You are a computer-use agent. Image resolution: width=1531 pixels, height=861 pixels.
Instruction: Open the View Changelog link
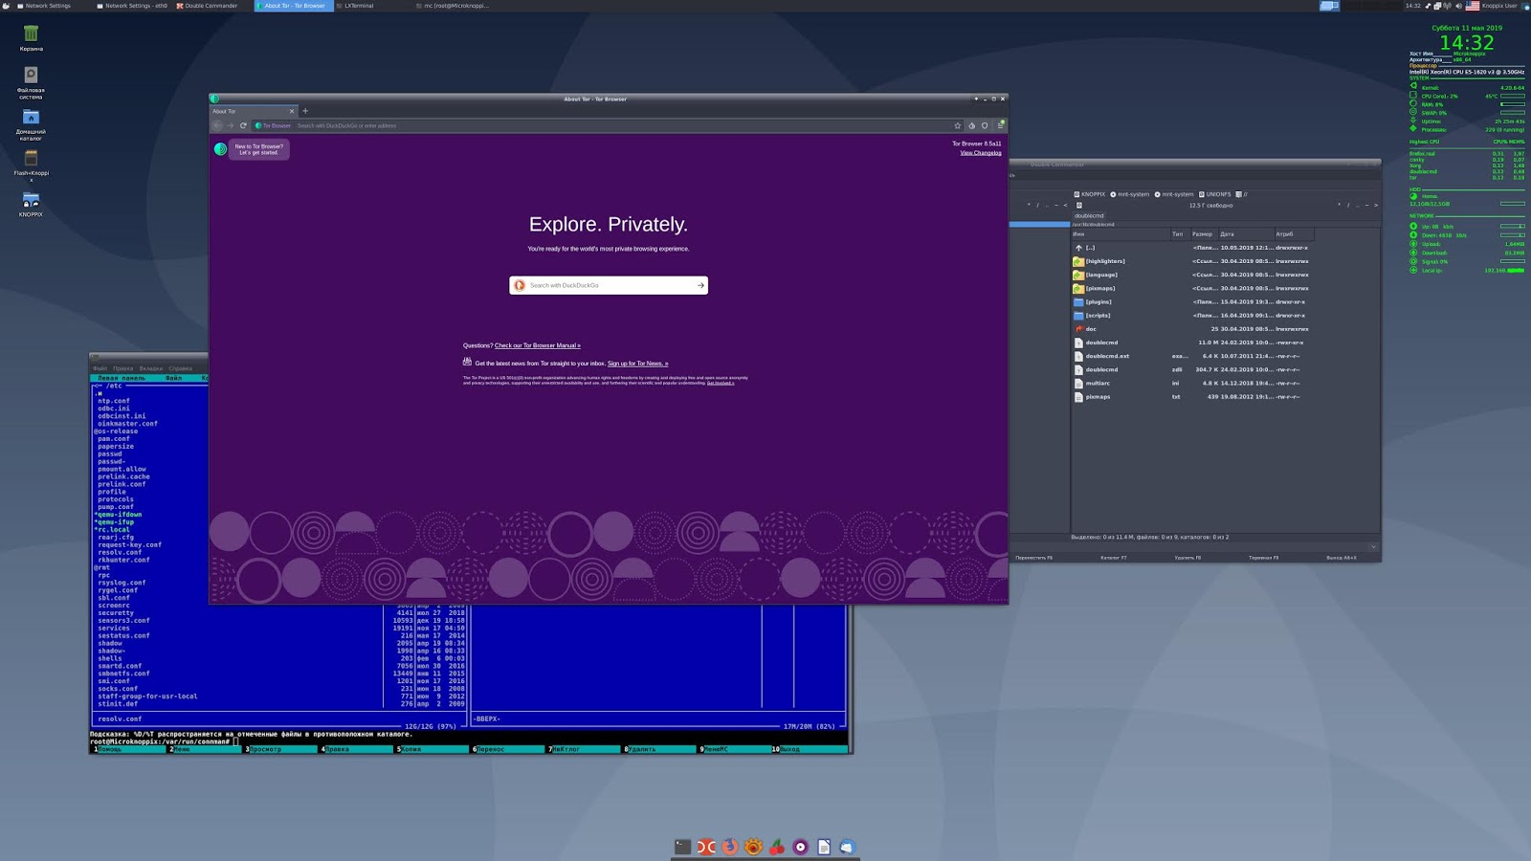[x=981, y=153]
